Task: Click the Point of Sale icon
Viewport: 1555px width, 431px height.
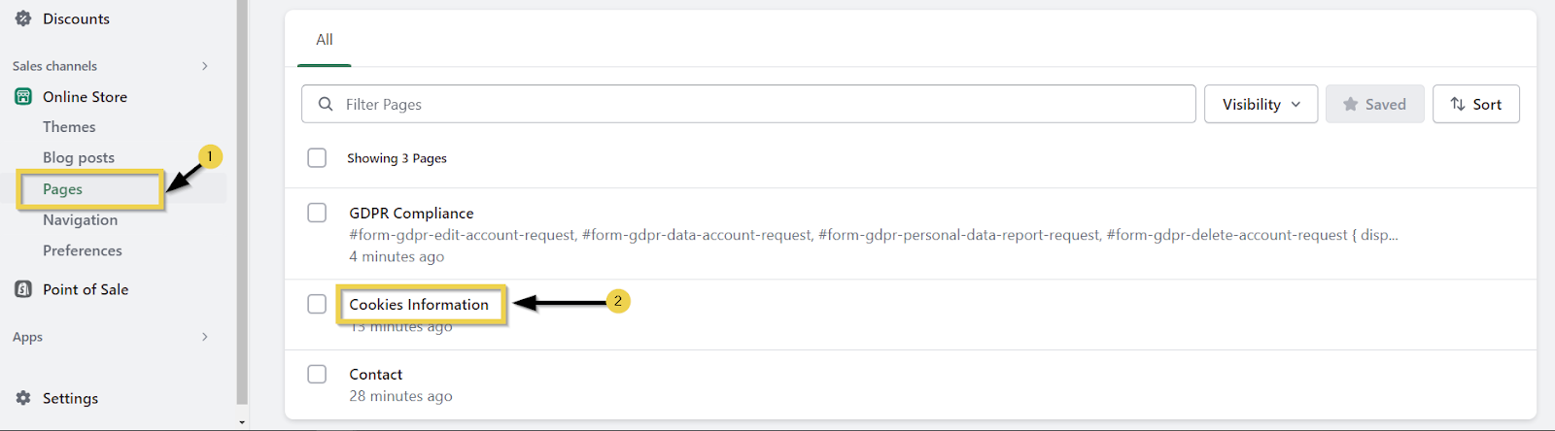Action: [23, 289]
